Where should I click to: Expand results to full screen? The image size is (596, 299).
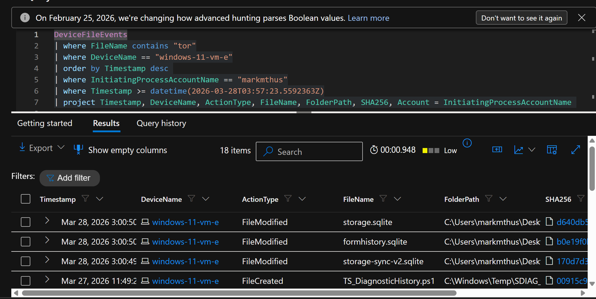tap(575, 150)
